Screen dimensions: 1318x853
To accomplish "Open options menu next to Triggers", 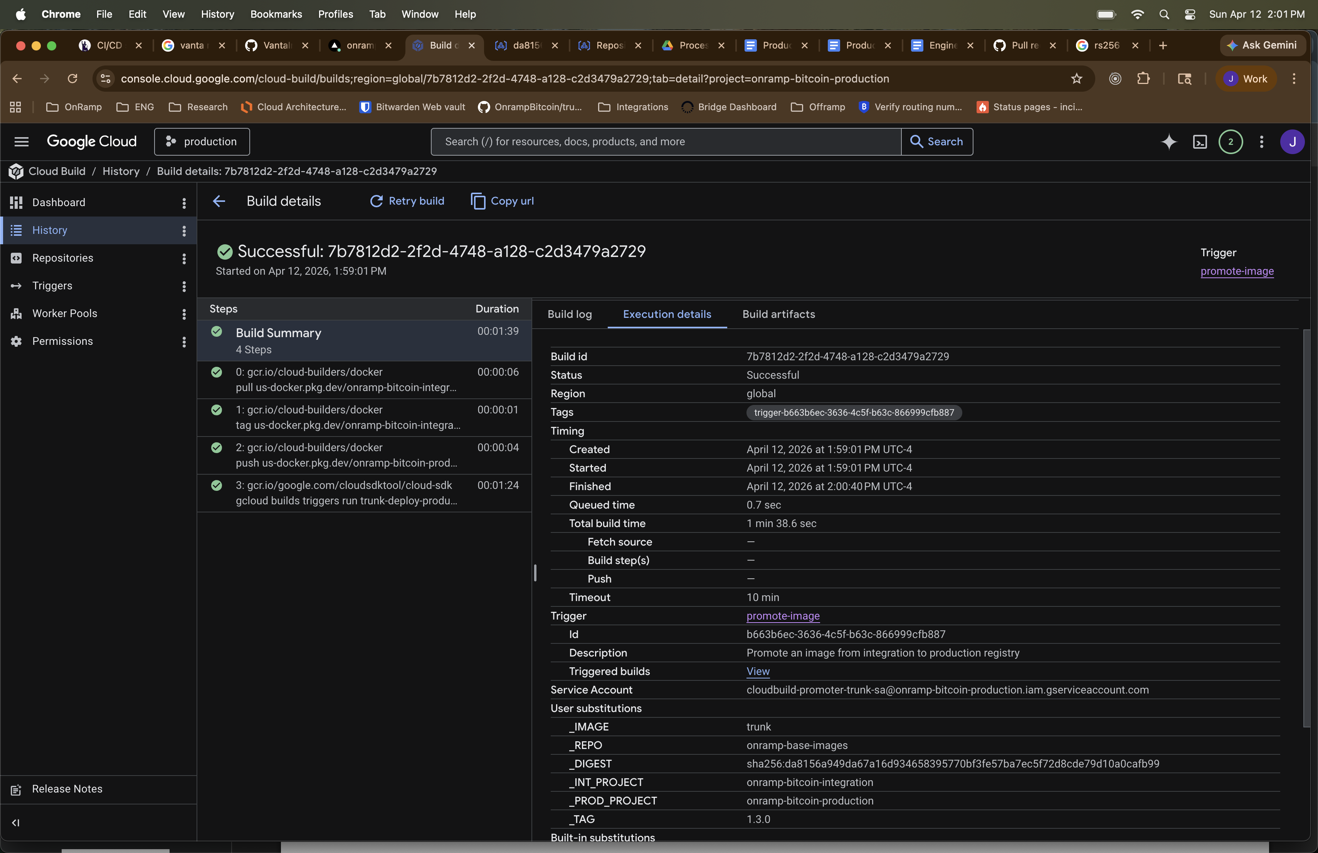I will click(x=184, y=286).
